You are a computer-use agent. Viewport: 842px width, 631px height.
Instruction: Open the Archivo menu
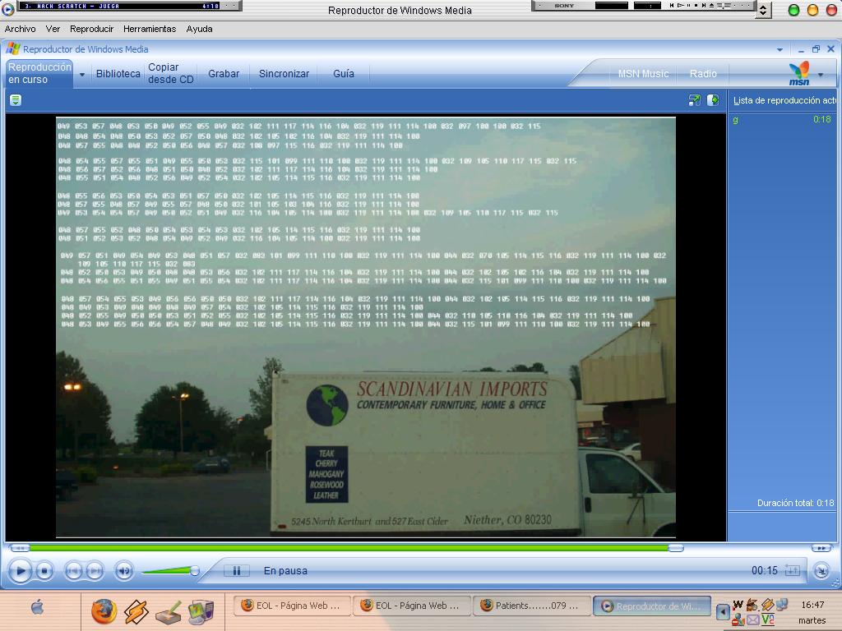click(x=21, y=29)
